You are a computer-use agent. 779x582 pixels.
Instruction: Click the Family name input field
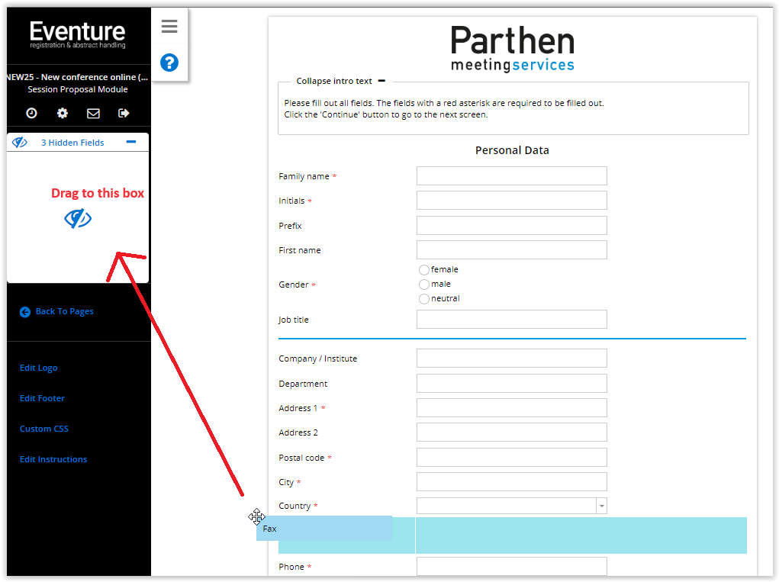(511, 176)
